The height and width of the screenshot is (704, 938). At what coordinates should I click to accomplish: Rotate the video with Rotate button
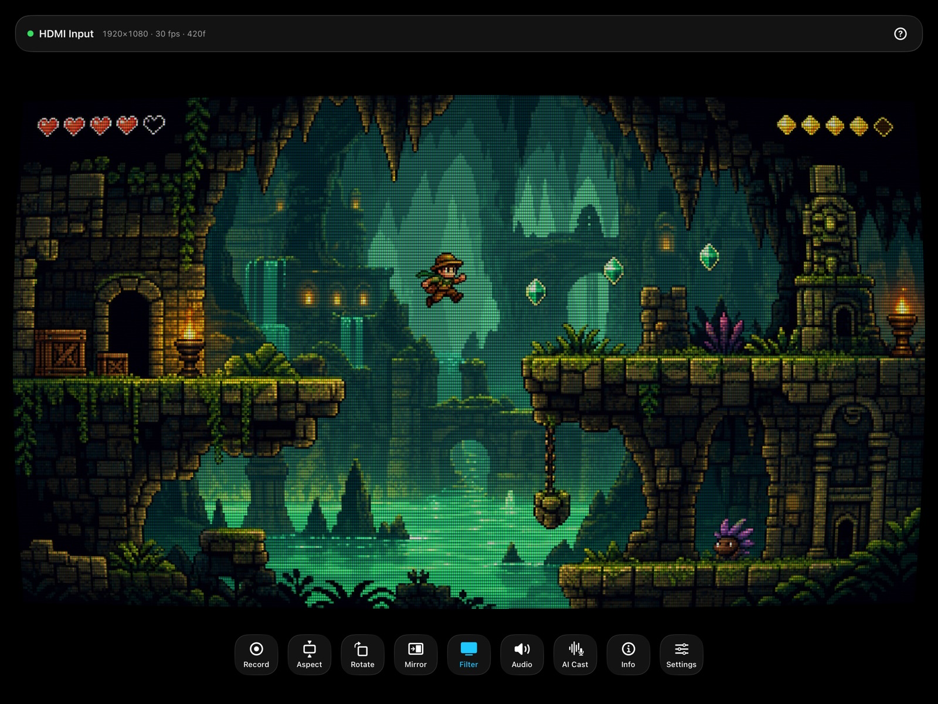click(x=362, y=655)
